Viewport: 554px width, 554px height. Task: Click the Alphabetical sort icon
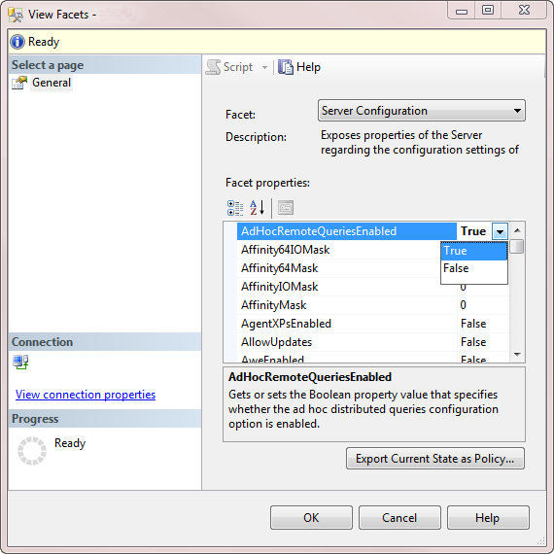click(257, 208)
